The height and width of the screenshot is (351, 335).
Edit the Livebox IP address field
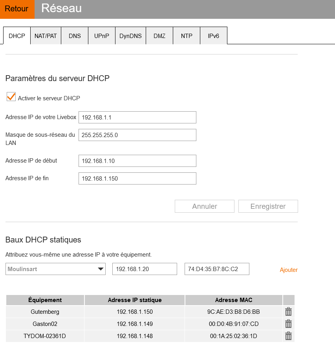[x=137, y=118]
